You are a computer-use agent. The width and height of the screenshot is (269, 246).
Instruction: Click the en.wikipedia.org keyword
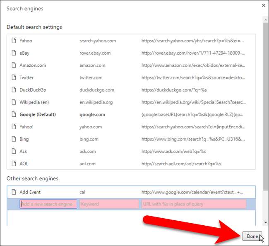(96, 102)
